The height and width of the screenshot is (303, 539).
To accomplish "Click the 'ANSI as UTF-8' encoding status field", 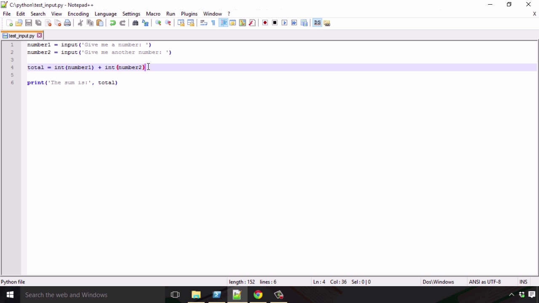I will click(x=485, y=282).
